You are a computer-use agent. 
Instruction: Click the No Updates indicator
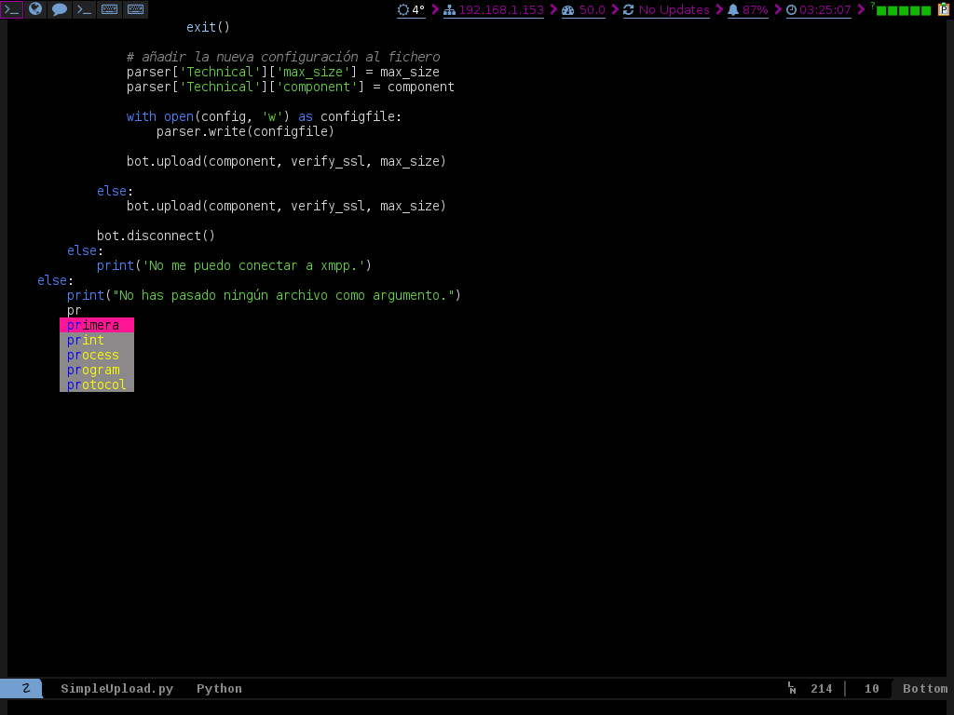point(675,9)
